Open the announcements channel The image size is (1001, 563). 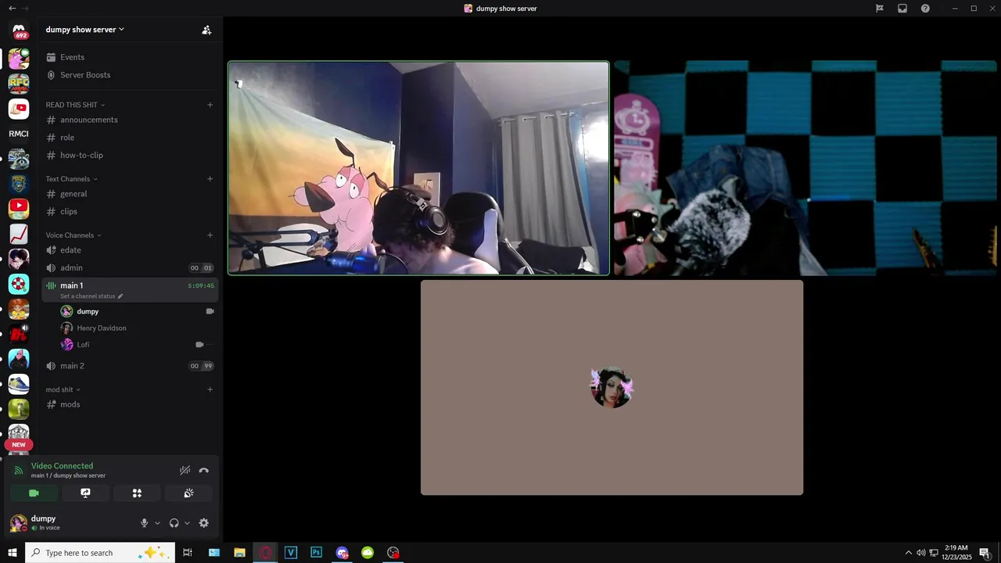130,120
